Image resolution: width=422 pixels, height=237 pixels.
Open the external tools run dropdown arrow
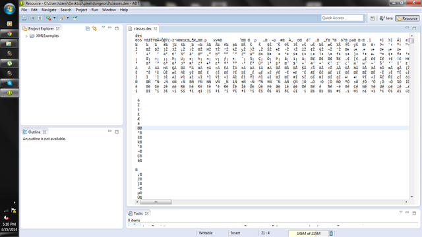pos(54,18)
